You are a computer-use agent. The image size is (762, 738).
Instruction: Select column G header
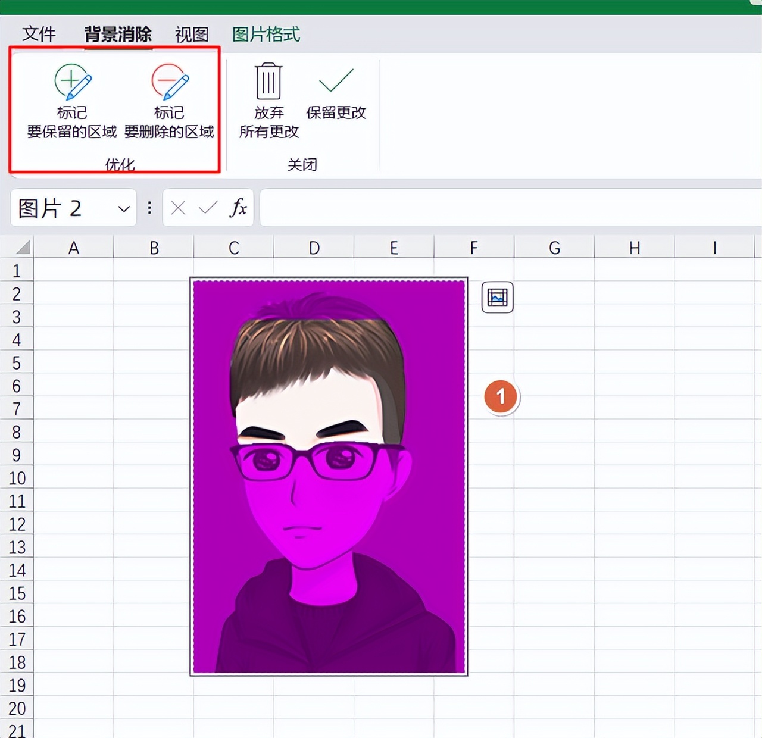click(554, 248)
